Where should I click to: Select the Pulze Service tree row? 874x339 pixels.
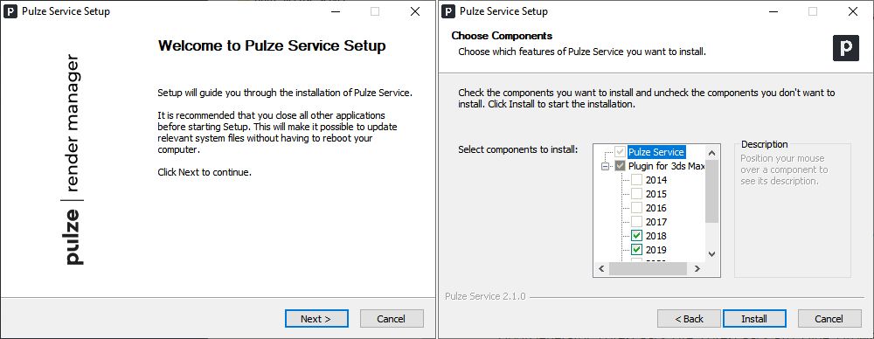tap(656, 152)
